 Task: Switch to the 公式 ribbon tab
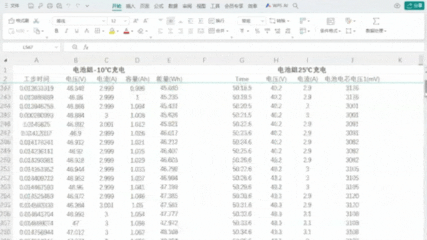(x=159, y=6)
